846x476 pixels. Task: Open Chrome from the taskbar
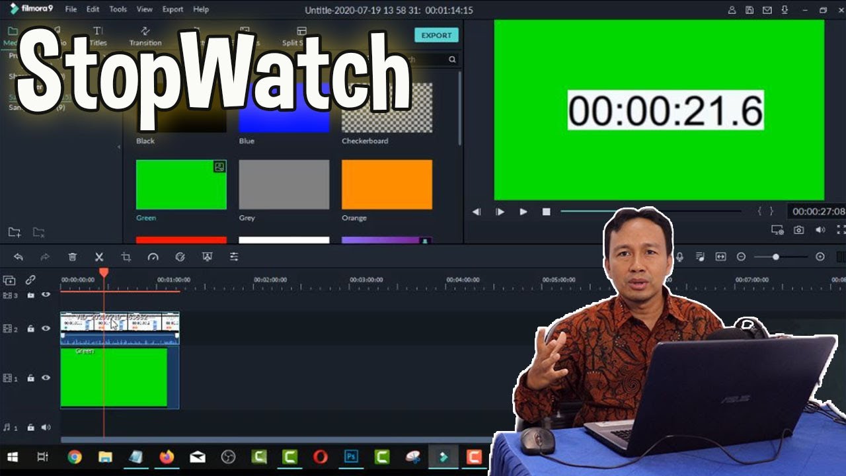tap(75, 457)
